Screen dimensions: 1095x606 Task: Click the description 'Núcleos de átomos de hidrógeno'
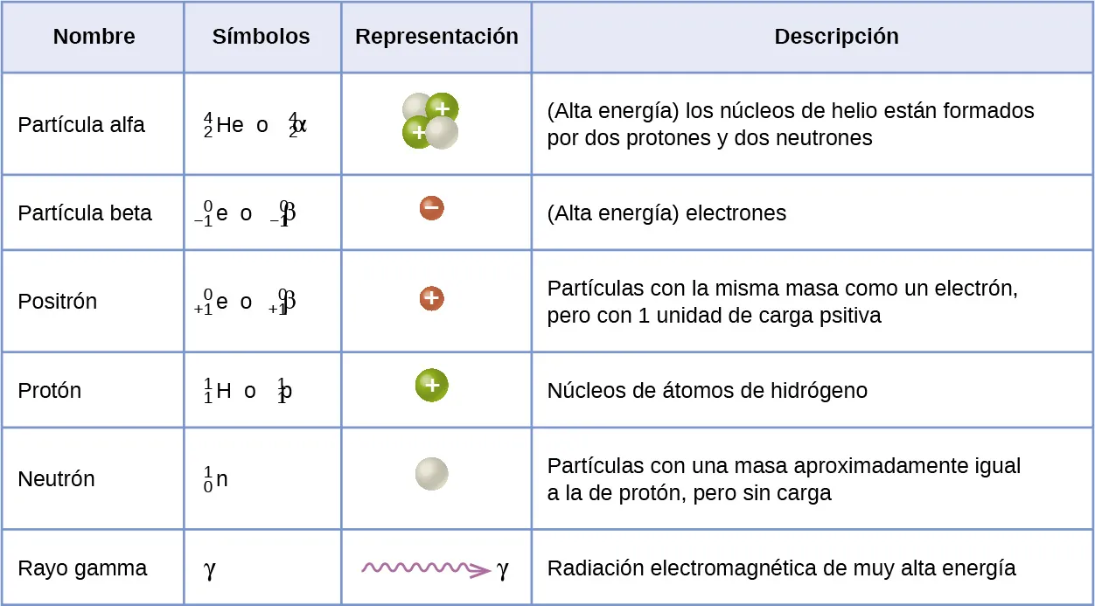pos(707,391)
